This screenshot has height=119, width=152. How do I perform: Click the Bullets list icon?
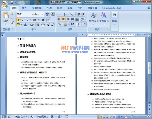pos(59,14)
